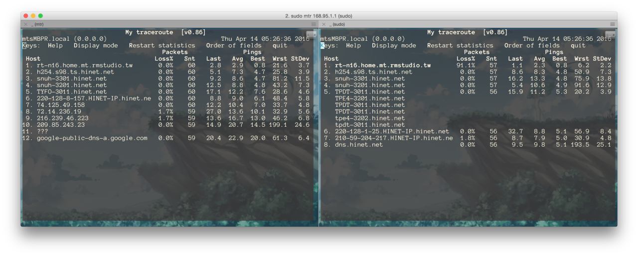Click the '91.1%' loss value in right pane
The width and height of the screenshot is (638, 256).
[x=466, y=65]
